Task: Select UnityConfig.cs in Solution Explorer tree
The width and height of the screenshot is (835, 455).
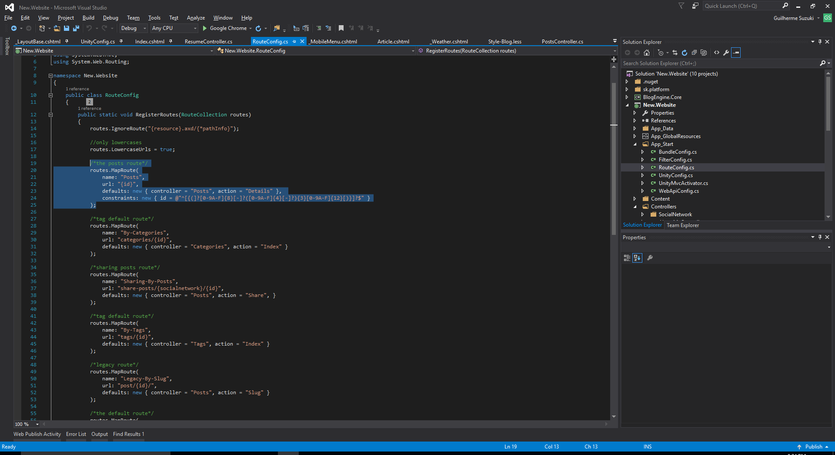Action: (x=675, y=175)
